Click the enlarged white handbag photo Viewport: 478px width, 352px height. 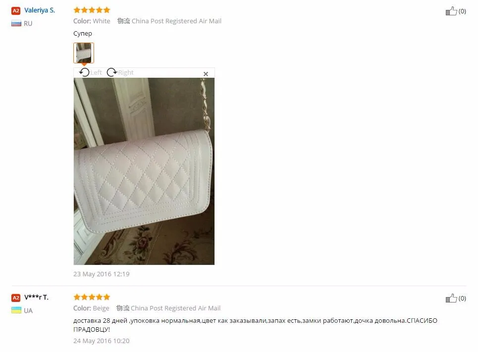144,171
